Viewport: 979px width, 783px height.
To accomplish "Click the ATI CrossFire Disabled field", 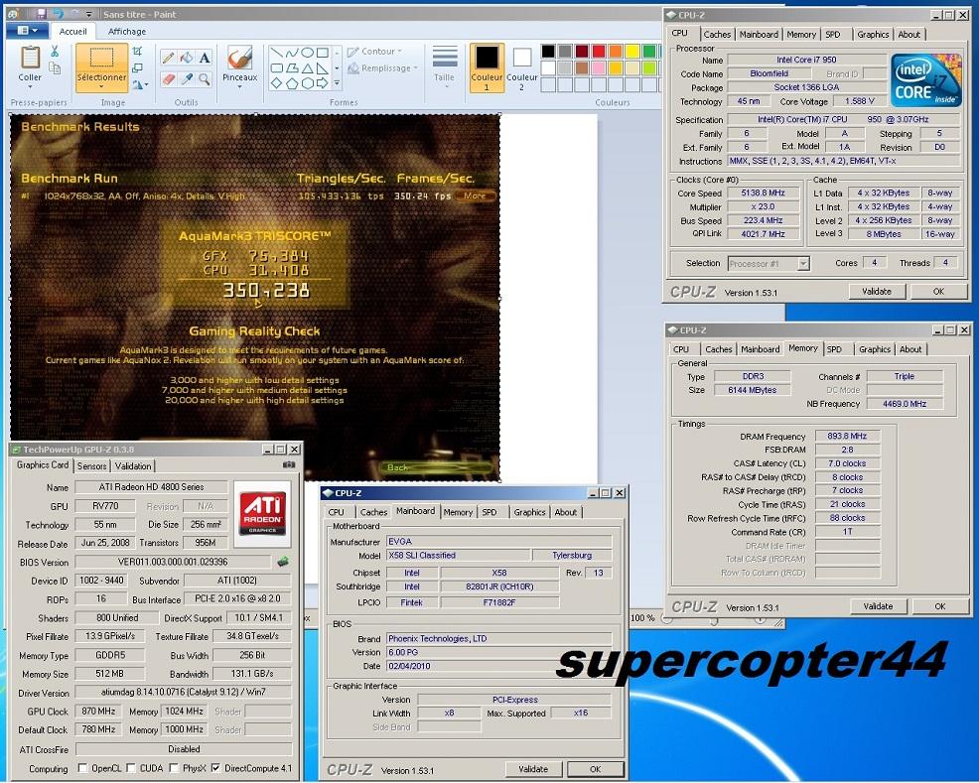I will (184, 749).
